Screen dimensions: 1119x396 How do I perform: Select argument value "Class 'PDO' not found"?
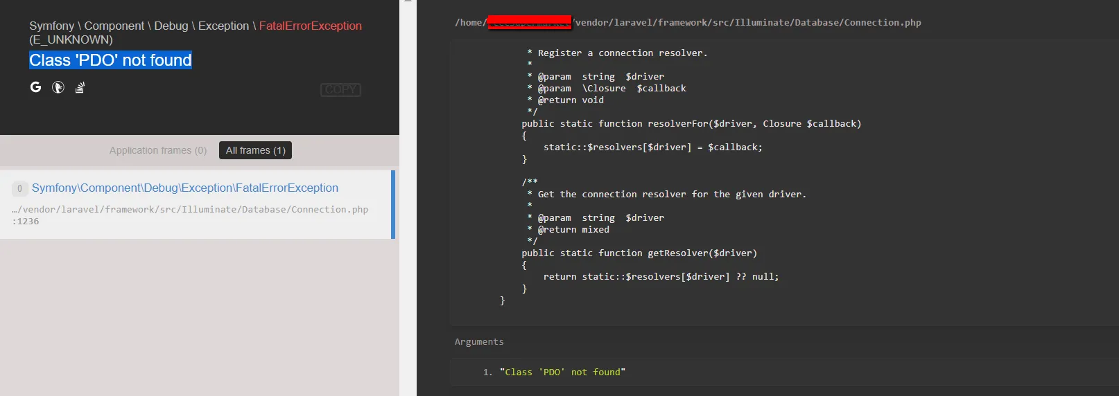point(562,372)
